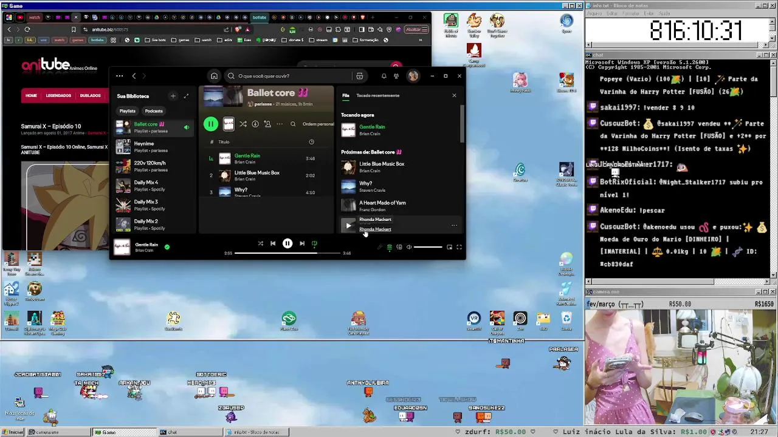The height and width of the screenshot is (437, 778).
Task: Reload the browser page
Action: pyautogui.click(x=27, y=29)
